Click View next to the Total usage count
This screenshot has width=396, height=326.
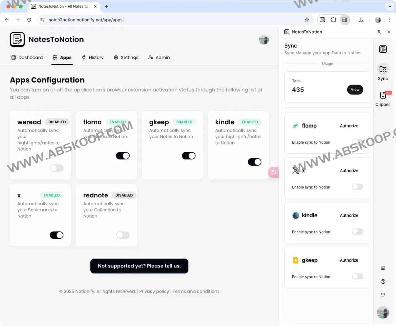[355, 90]
